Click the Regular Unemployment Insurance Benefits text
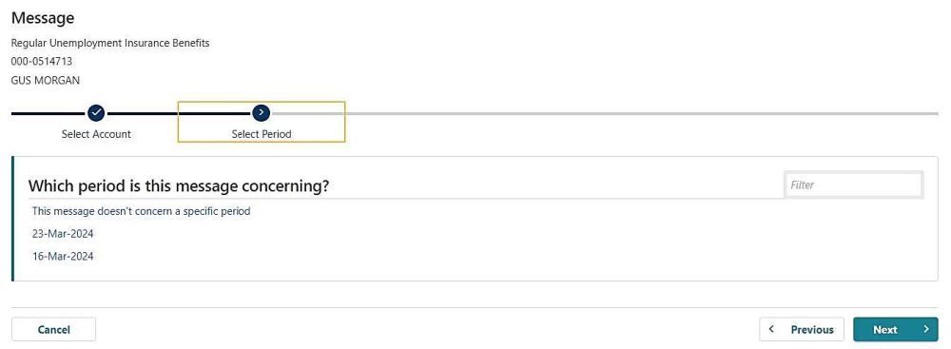This screenshot has width=951, height=349. click(110, 43)
